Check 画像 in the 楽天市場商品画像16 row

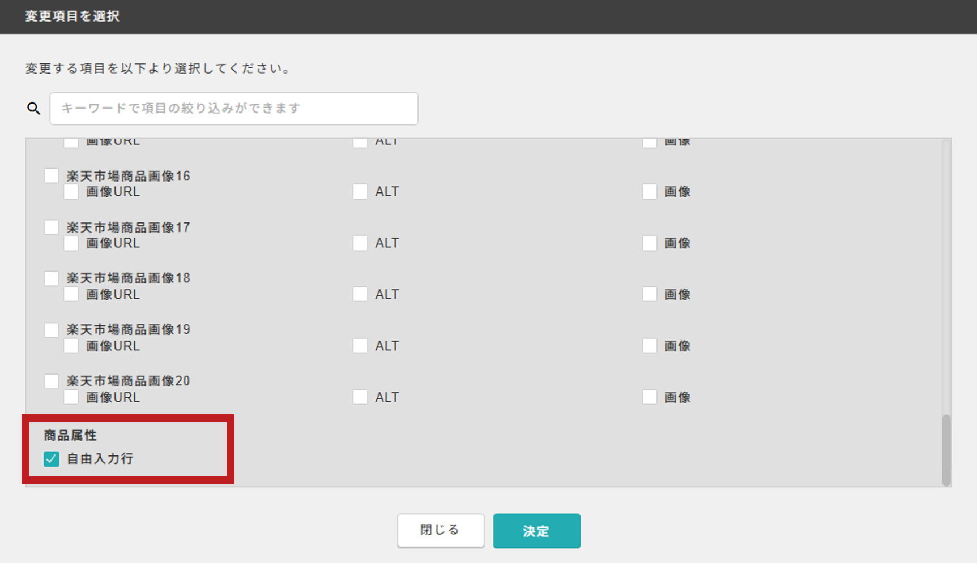pyautogui.click(x=650, y=192)
